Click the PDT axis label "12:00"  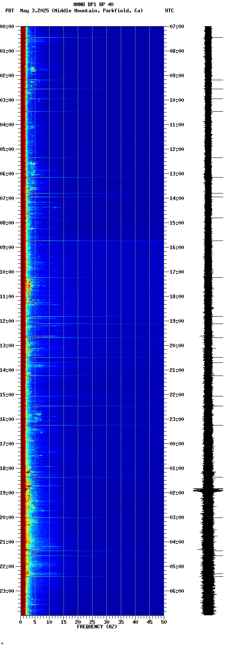pyautogui.click(x=7, y=321)
